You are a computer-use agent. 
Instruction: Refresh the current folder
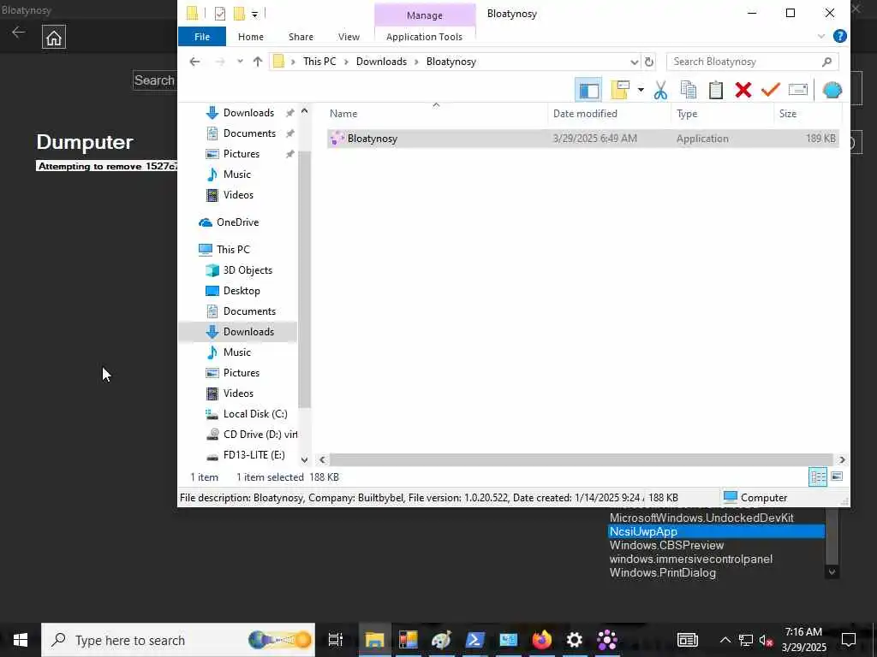coord(649,62)
